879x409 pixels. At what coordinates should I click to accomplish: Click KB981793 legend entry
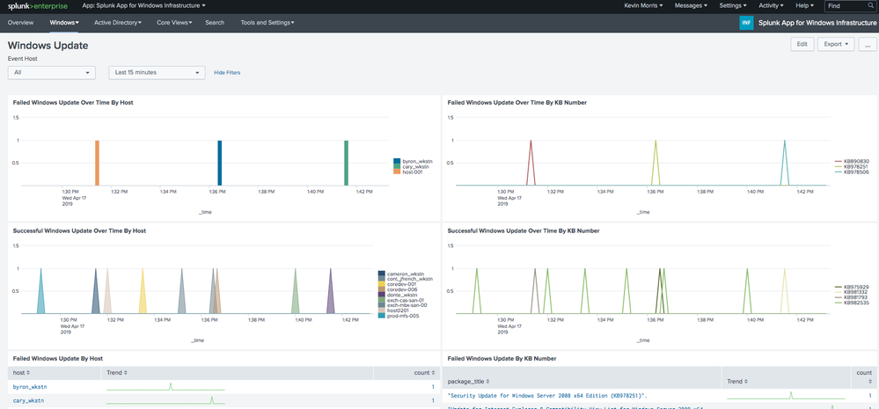pos(852,297)
